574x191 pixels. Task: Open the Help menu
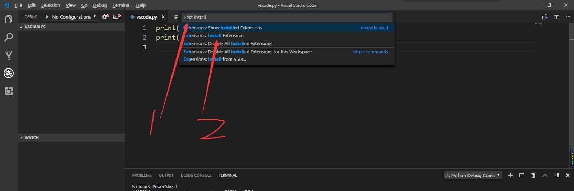(x=141, y=5)
